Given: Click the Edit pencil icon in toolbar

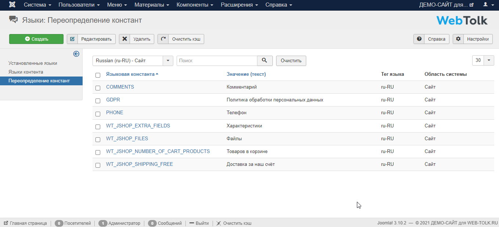Looking at the screenshot, I should point(72,39).
